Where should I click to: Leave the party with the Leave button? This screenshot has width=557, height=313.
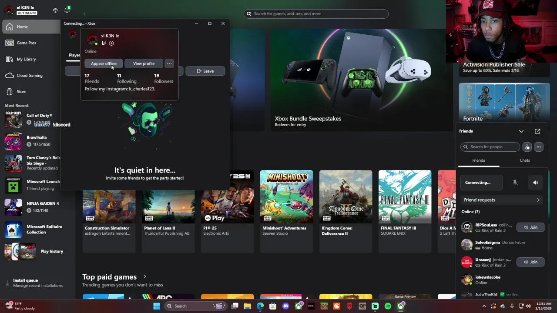(x=205, y=71)
